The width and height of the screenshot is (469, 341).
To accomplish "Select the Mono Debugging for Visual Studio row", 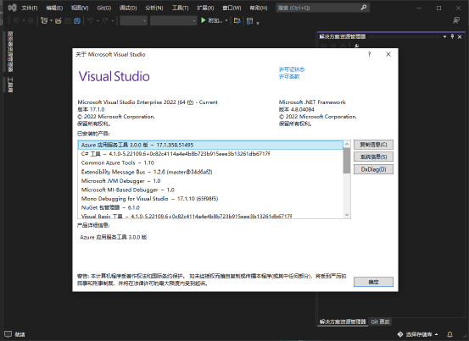I will pyautogui.click(x=210, y=199).
